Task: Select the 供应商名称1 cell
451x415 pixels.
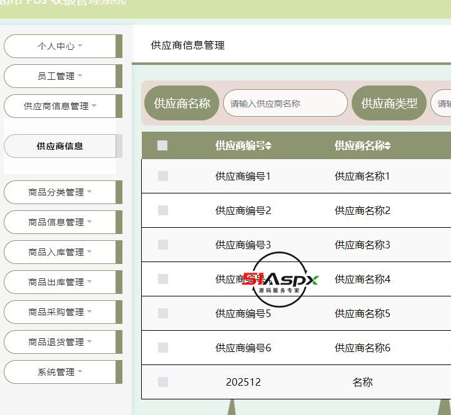Action: 362,176
